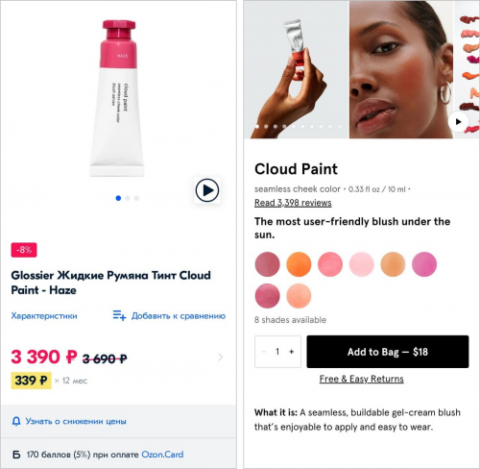
Task: Increase quantity with plus button
Action: pyautogui.click(x=291, y=352)
